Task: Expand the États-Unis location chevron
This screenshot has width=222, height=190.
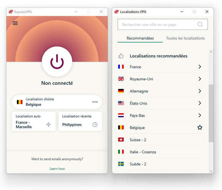Action: click(200, 103)
